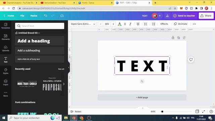This screenshot has width=215, height=121.
Task: Click Add page button
Action: 142,97
